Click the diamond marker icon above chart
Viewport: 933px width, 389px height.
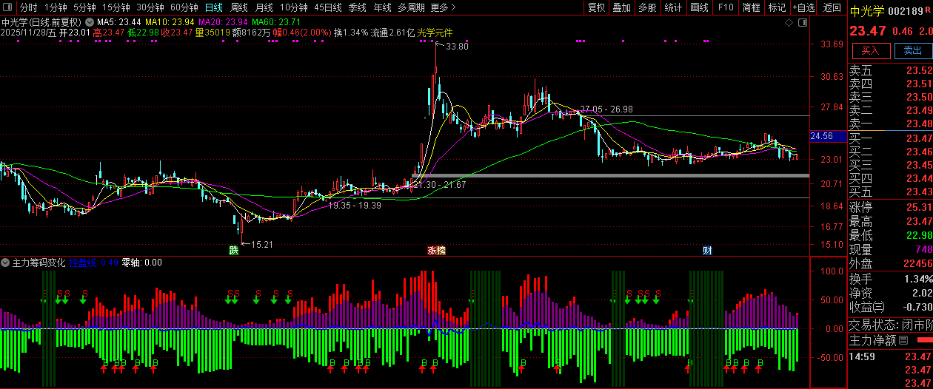click(787, 23)
